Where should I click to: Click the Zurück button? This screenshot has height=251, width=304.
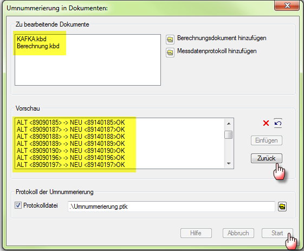tap(267, 158)
